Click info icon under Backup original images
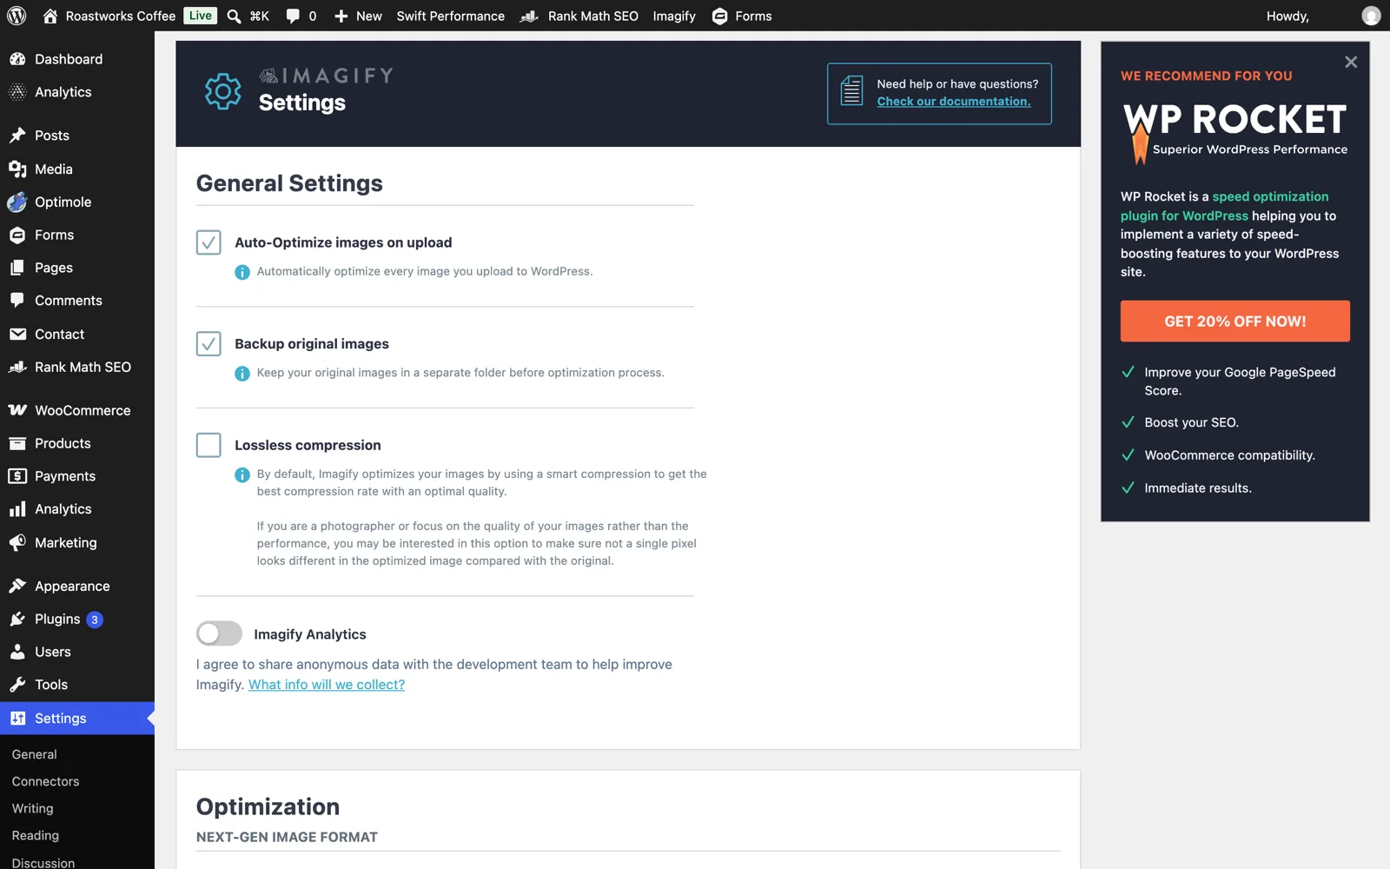Viewport: 1390px width, 869px height. pos(242,374)
